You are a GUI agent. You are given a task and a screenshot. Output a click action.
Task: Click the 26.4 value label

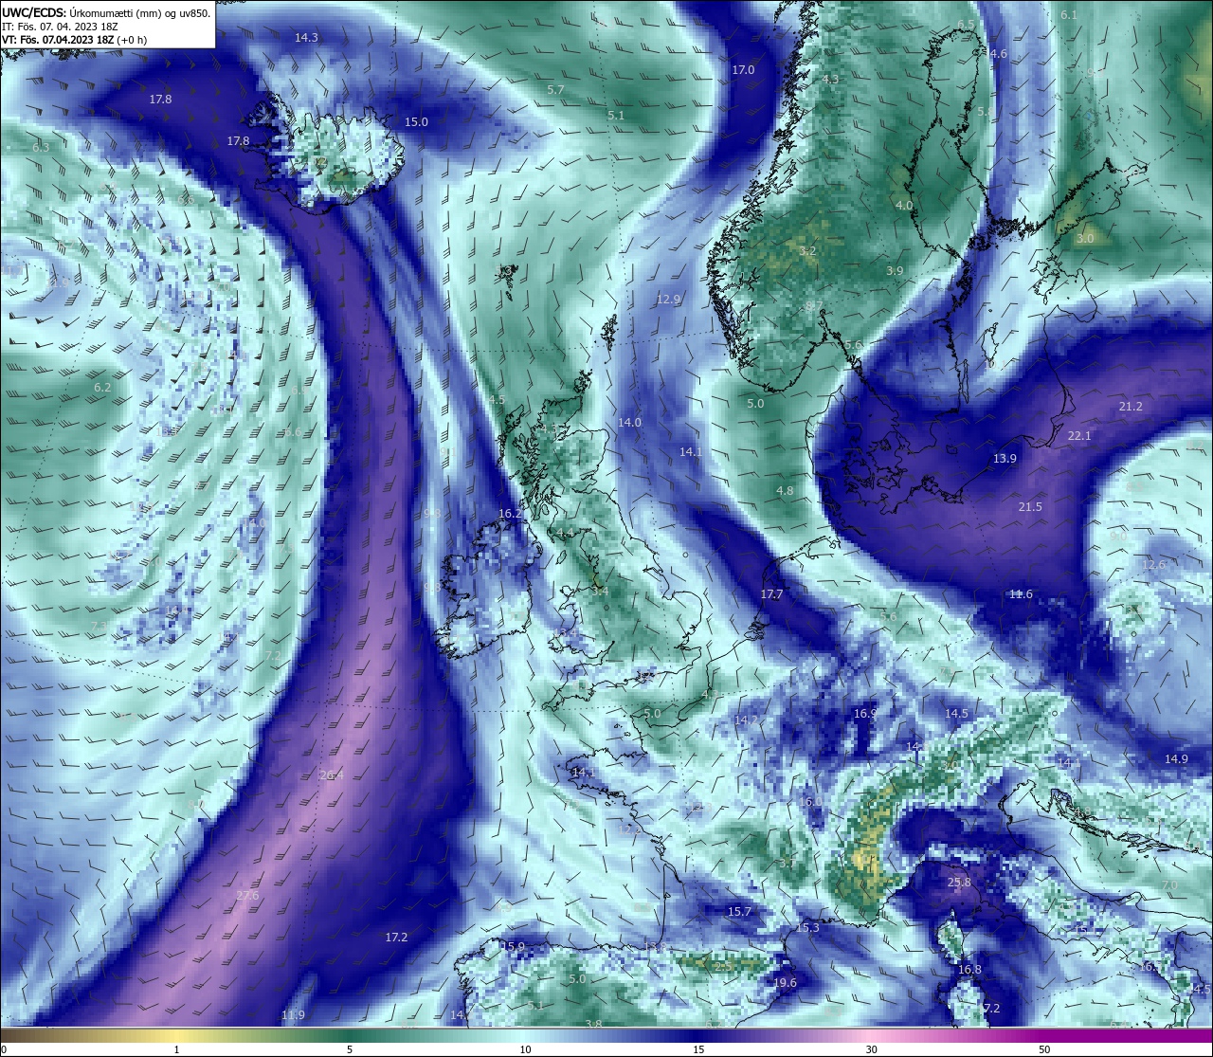[x=331, y=776]
